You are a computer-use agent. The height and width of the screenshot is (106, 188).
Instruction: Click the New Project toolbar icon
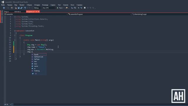tap(12, 8)
